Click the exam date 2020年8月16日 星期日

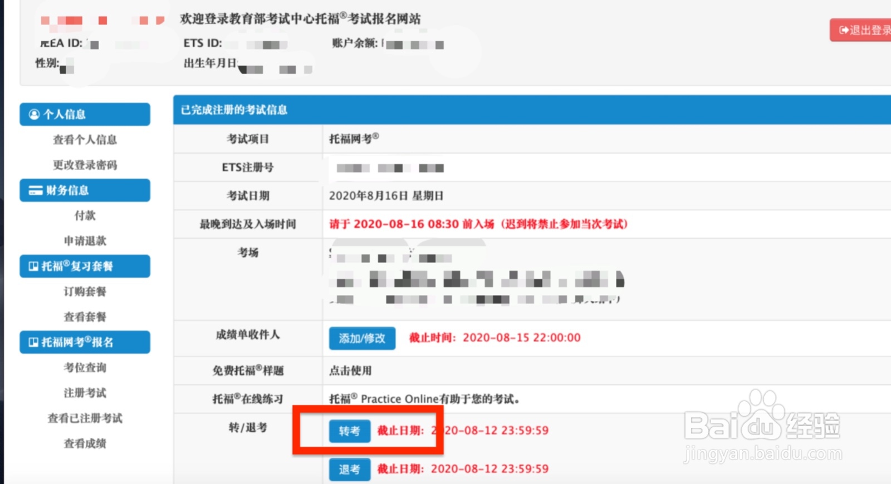point(386,196)
